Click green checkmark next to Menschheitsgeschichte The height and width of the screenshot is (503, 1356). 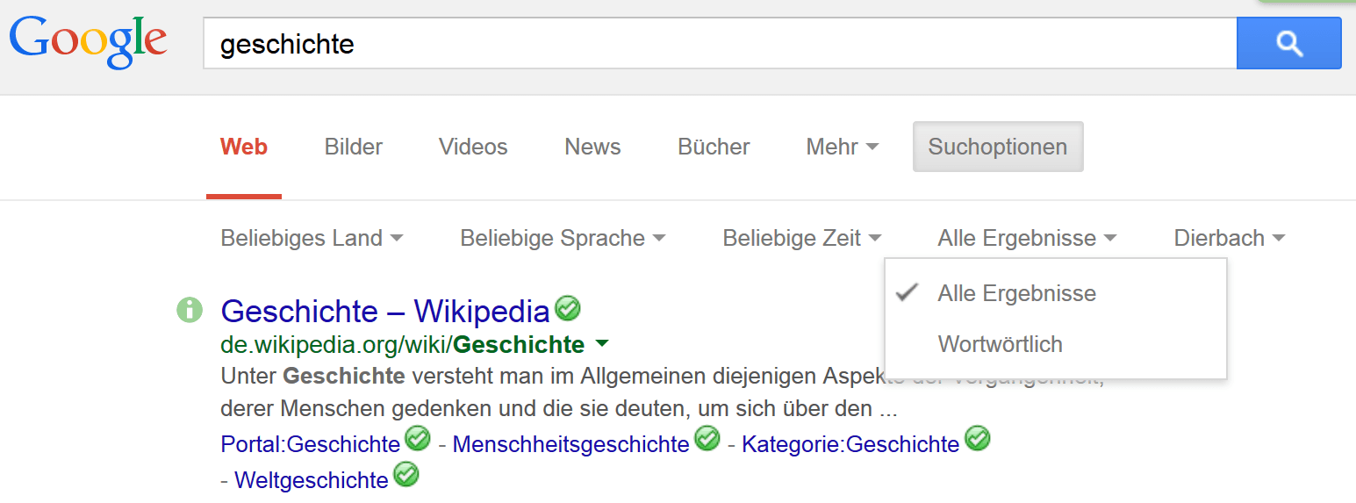click(707, 438)
